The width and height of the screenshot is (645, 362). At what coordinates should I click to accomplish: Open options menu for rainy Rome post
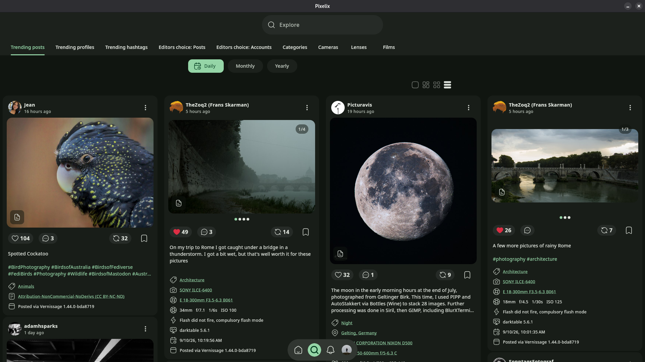point(630,108)
